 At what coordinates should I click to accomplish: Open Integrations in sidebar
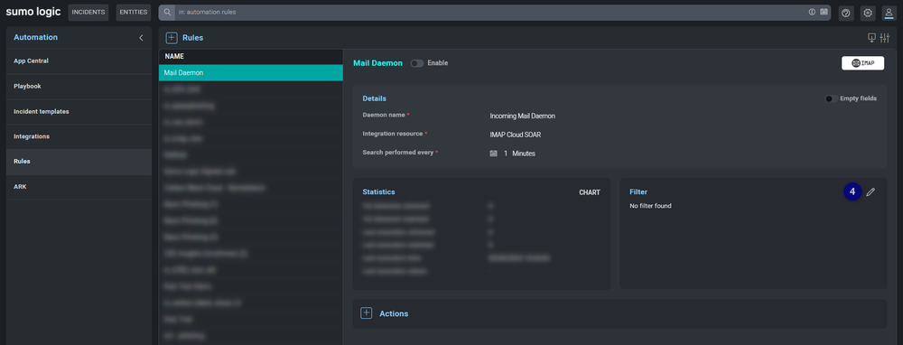pos(79,136)
